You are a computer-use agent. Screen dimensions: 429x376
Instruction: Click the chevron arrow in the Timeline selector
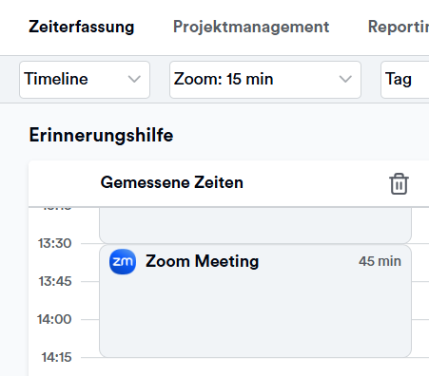tap(134, 79)
